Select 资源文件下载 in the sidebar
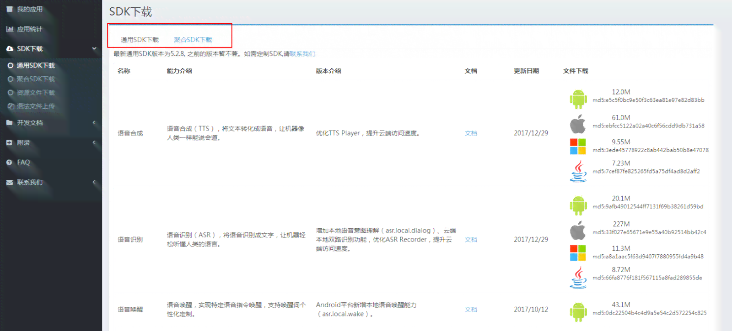This screenshot has height=331, width=732. [36, 93]
